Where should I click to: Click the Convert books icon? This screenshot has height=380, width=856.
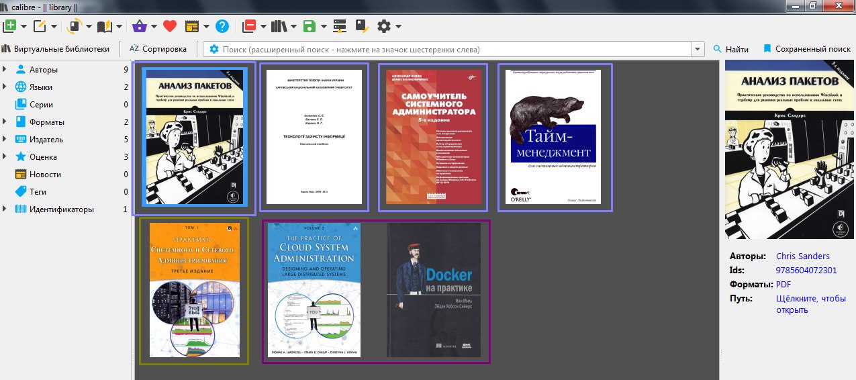tap(75, 26)
